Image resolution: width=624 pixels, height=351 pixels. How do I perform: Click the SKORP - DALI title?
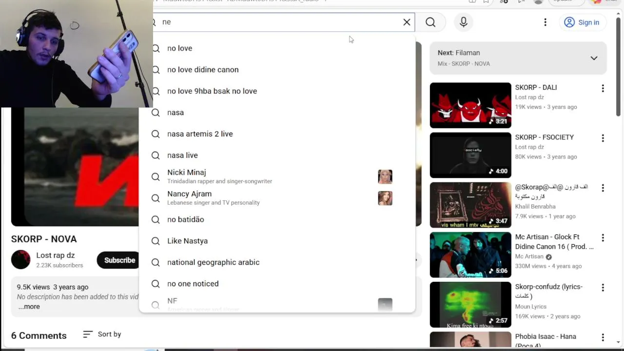coord(536,87)
